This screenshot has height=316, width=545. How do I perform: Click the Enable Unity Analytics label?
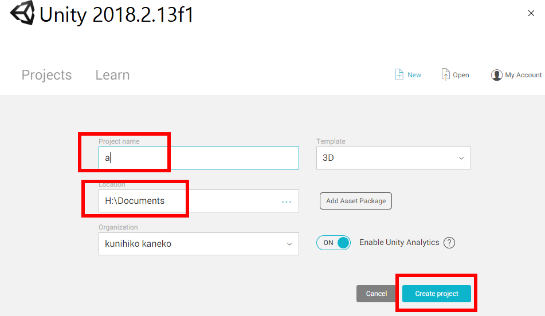click(x=399, y=242)
